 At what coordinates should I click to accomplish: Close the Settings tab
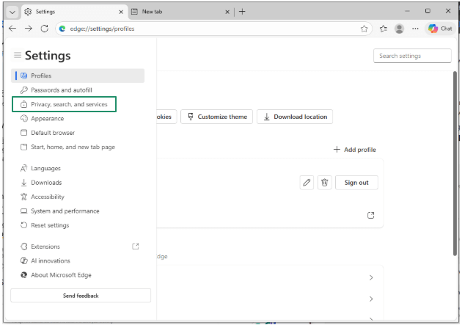point(121,12)
